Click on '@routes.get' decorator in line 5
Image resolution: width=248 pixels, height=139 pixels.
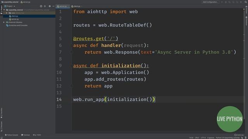[89, 39]
